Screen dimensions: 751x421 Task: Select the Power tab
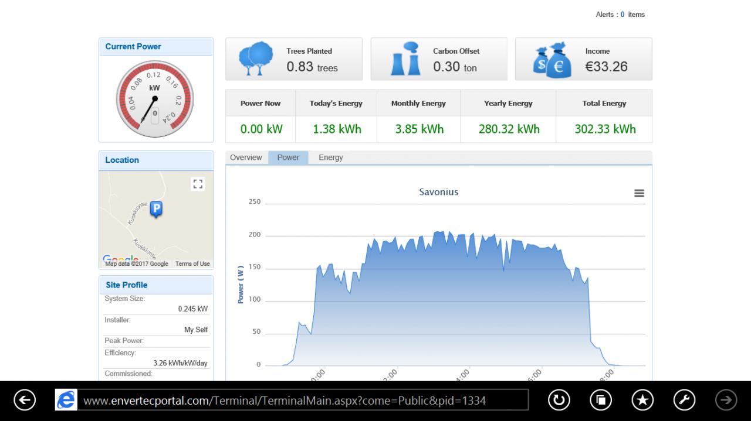[288, 158]
